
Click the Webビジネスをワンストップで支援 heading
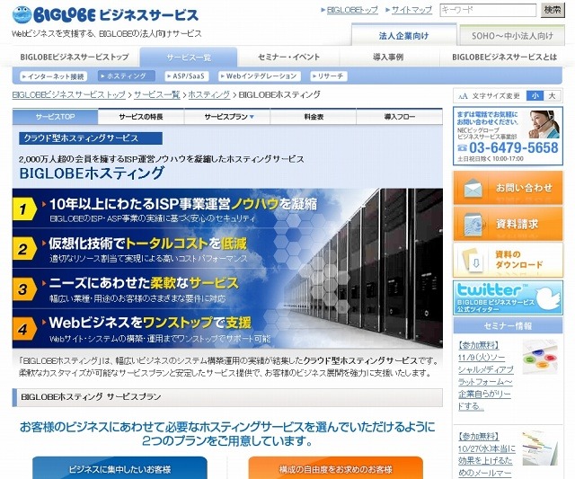150,323
